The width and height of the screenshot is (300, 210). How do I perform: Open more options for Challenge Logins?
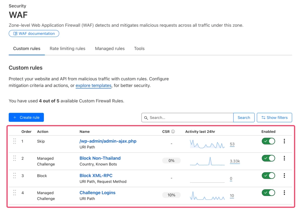(284, 193)
